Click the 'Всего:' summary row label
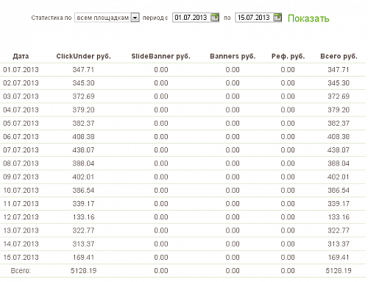 pyautogui.click(x=21, y=271)
